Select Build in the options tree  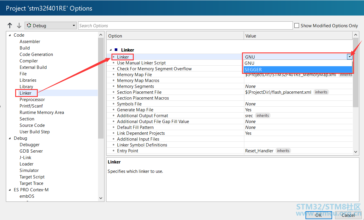pyautogui.click(x=25, y=48)
